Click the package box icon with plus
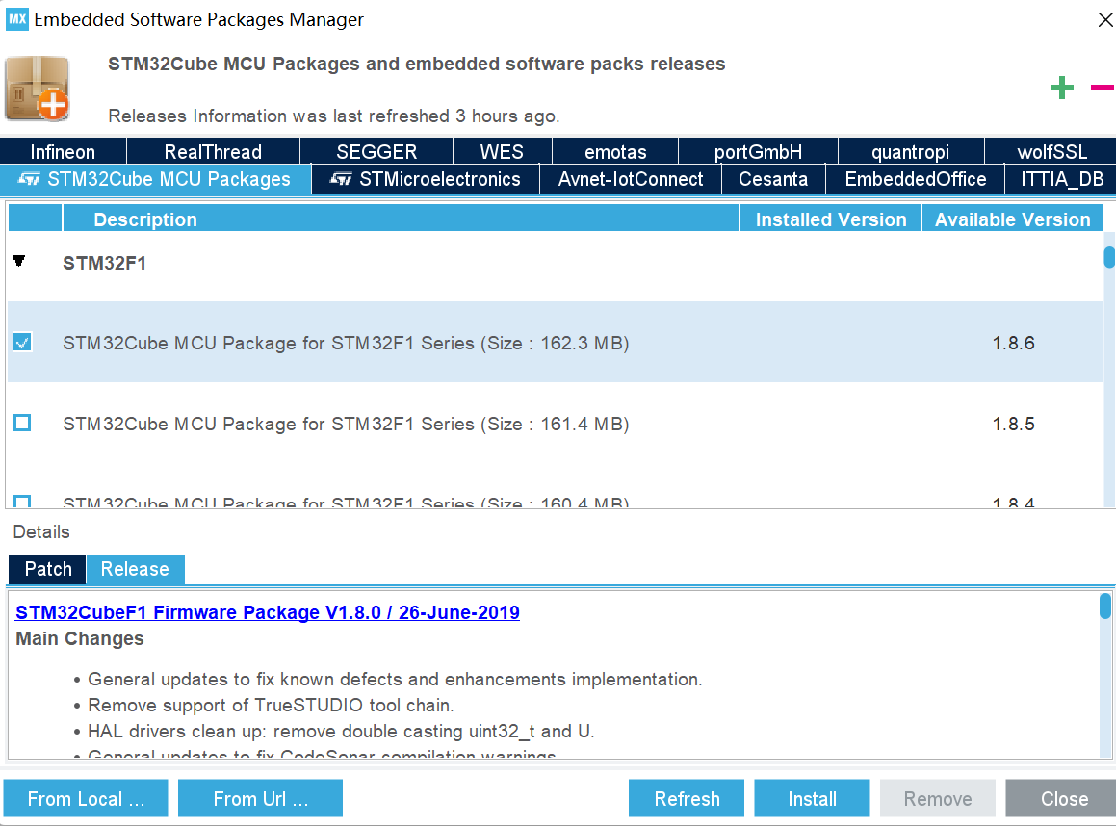 click(37, 89)
